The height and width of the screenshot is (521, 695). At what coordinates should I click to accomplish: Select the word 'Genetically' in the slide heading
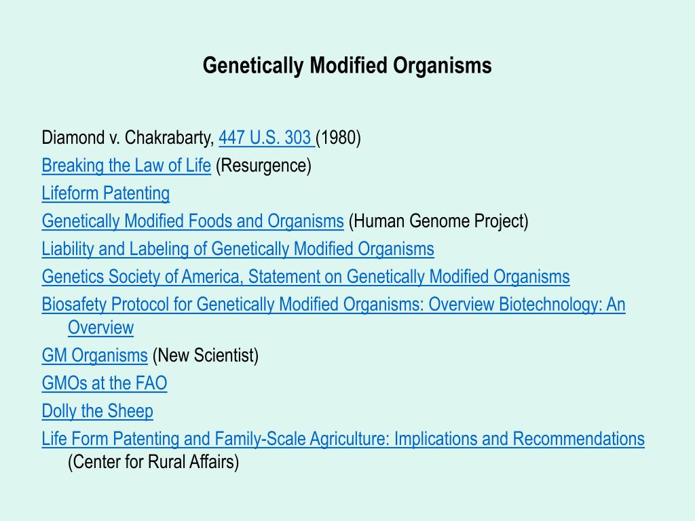(253, 66)
